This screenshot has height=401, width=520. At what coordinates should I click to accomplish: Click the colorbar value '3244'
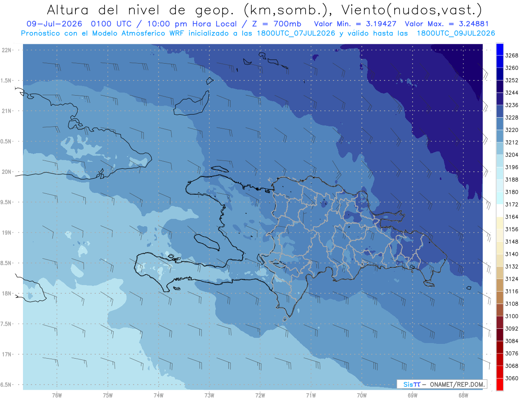coord(512,93)
